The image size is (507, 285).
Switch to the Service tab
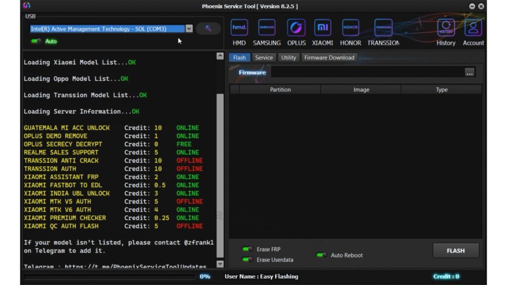coord(264,57)
